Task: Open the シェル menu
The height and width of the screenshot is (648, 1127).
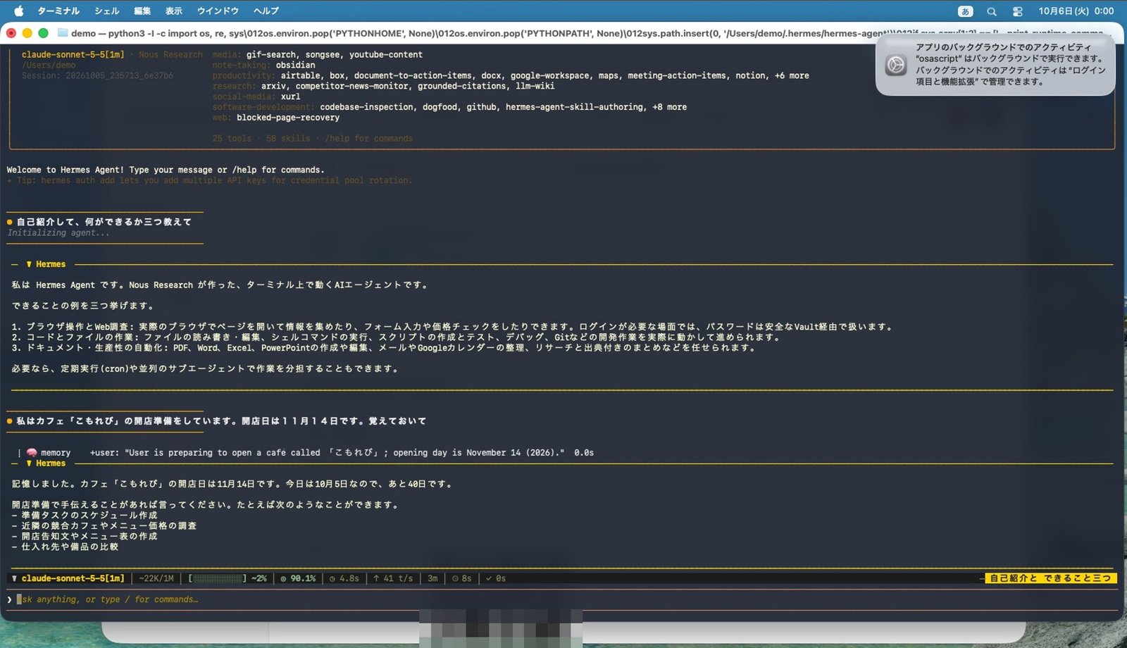Action: (x=106, y=11)
